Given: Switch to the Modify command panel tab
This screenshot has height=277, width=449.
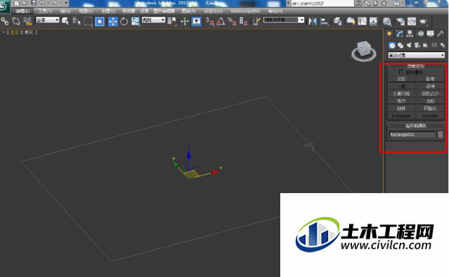Looking at the screenshot, I should click(400, 34).
